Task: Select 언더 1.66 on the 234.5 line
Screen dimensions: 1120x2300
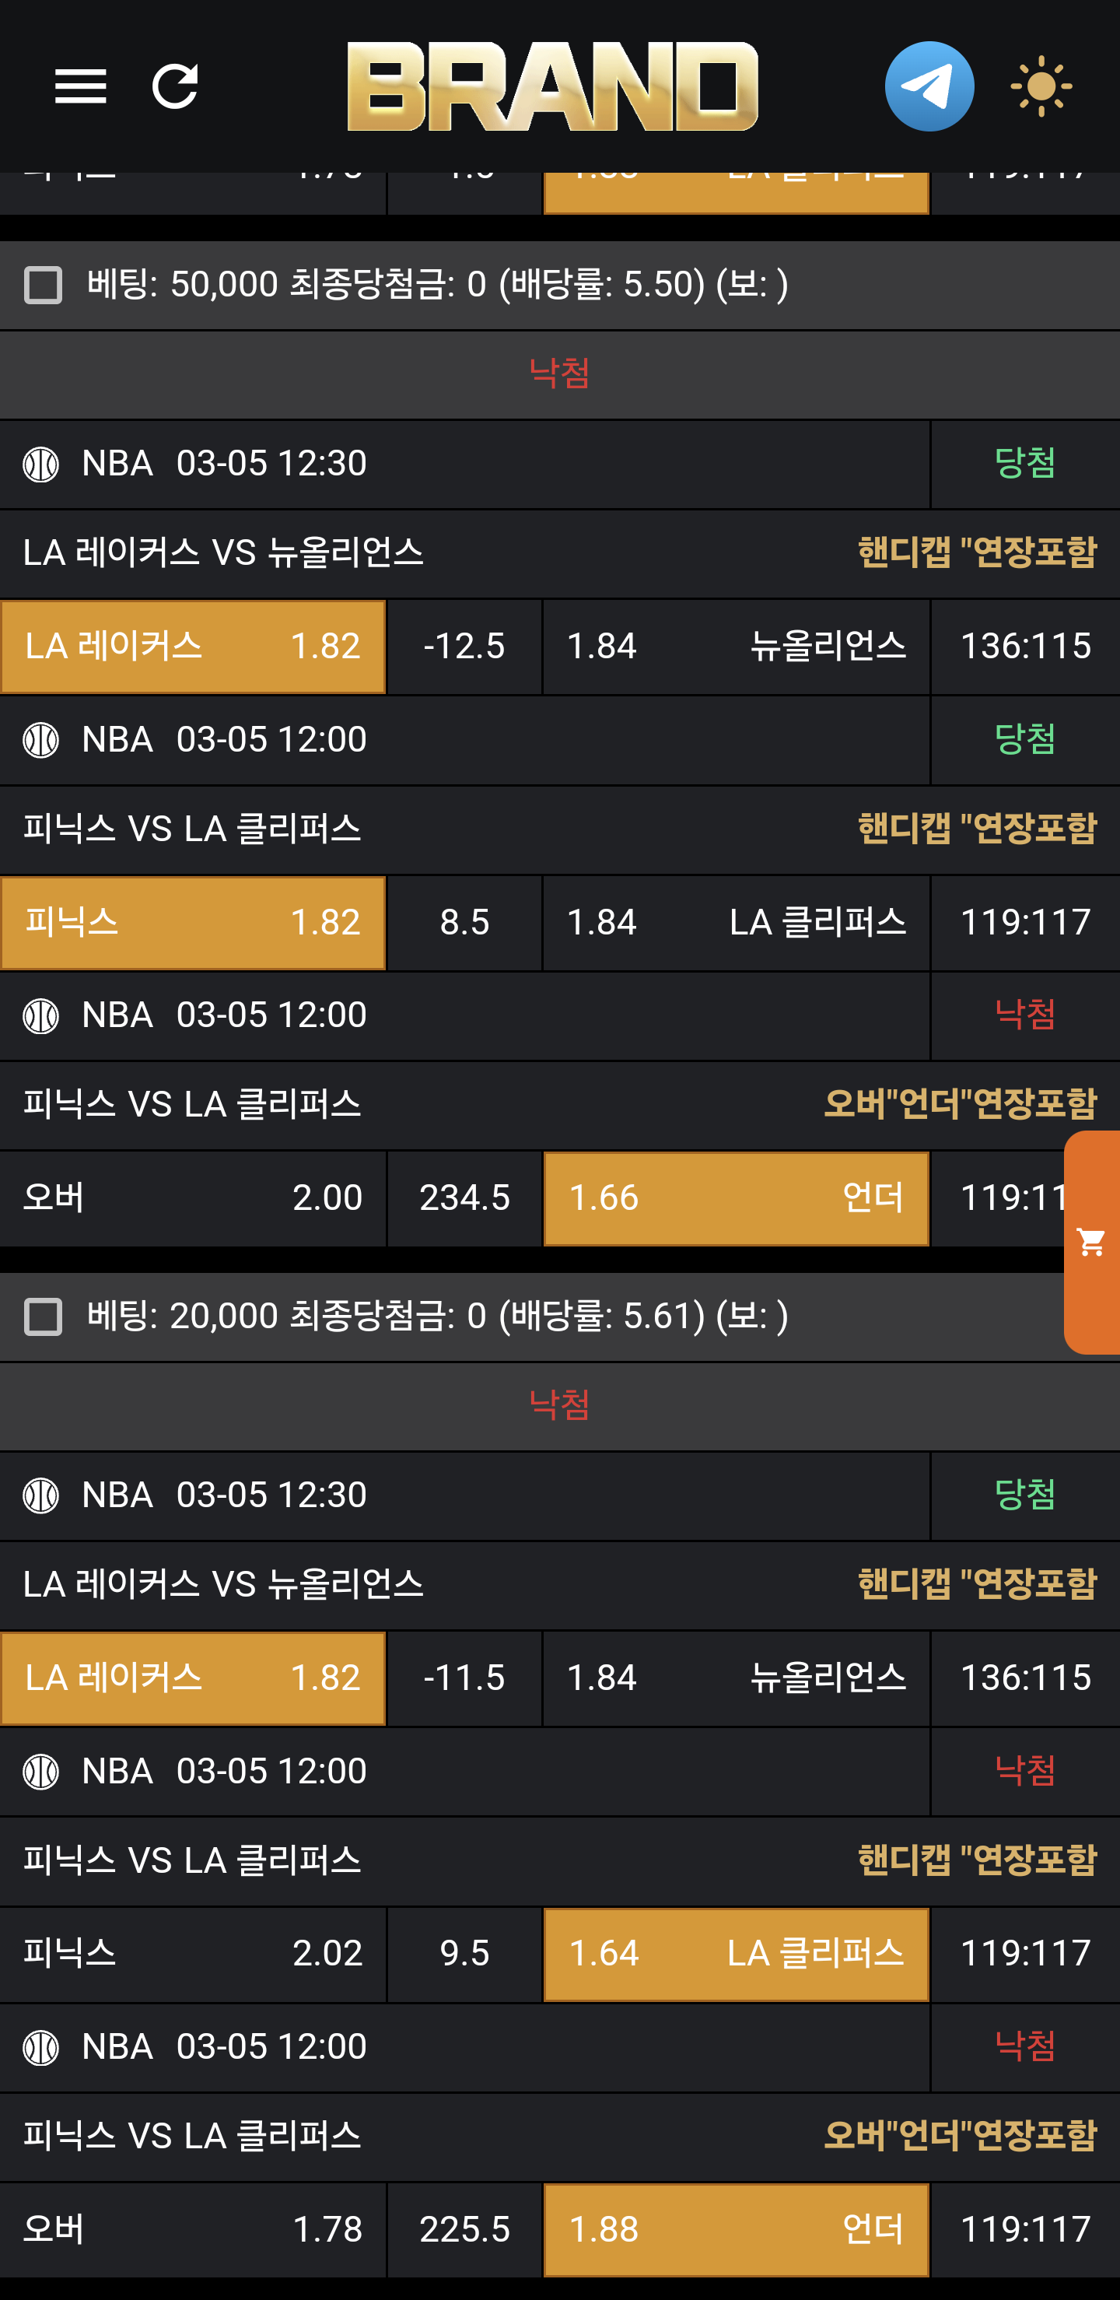Action: (x=737, y=1198)
